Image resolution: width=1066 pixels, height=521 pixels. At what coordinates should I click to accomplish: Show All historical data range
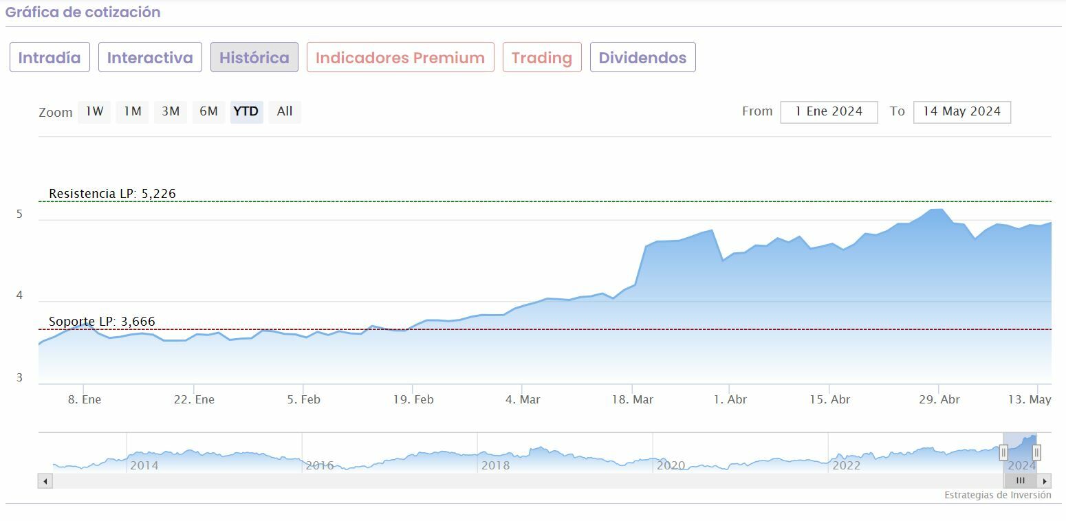(285, 111)
